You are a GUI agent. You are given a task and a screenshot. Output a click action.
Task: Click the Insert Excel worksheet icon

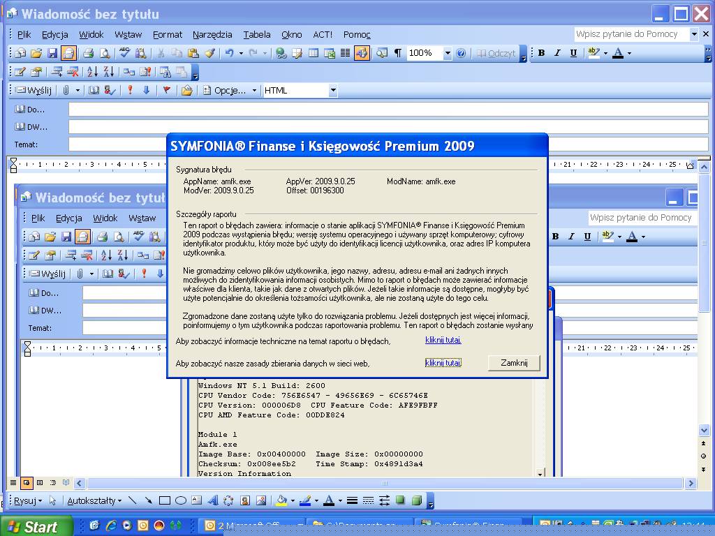(x=330, y=53)
